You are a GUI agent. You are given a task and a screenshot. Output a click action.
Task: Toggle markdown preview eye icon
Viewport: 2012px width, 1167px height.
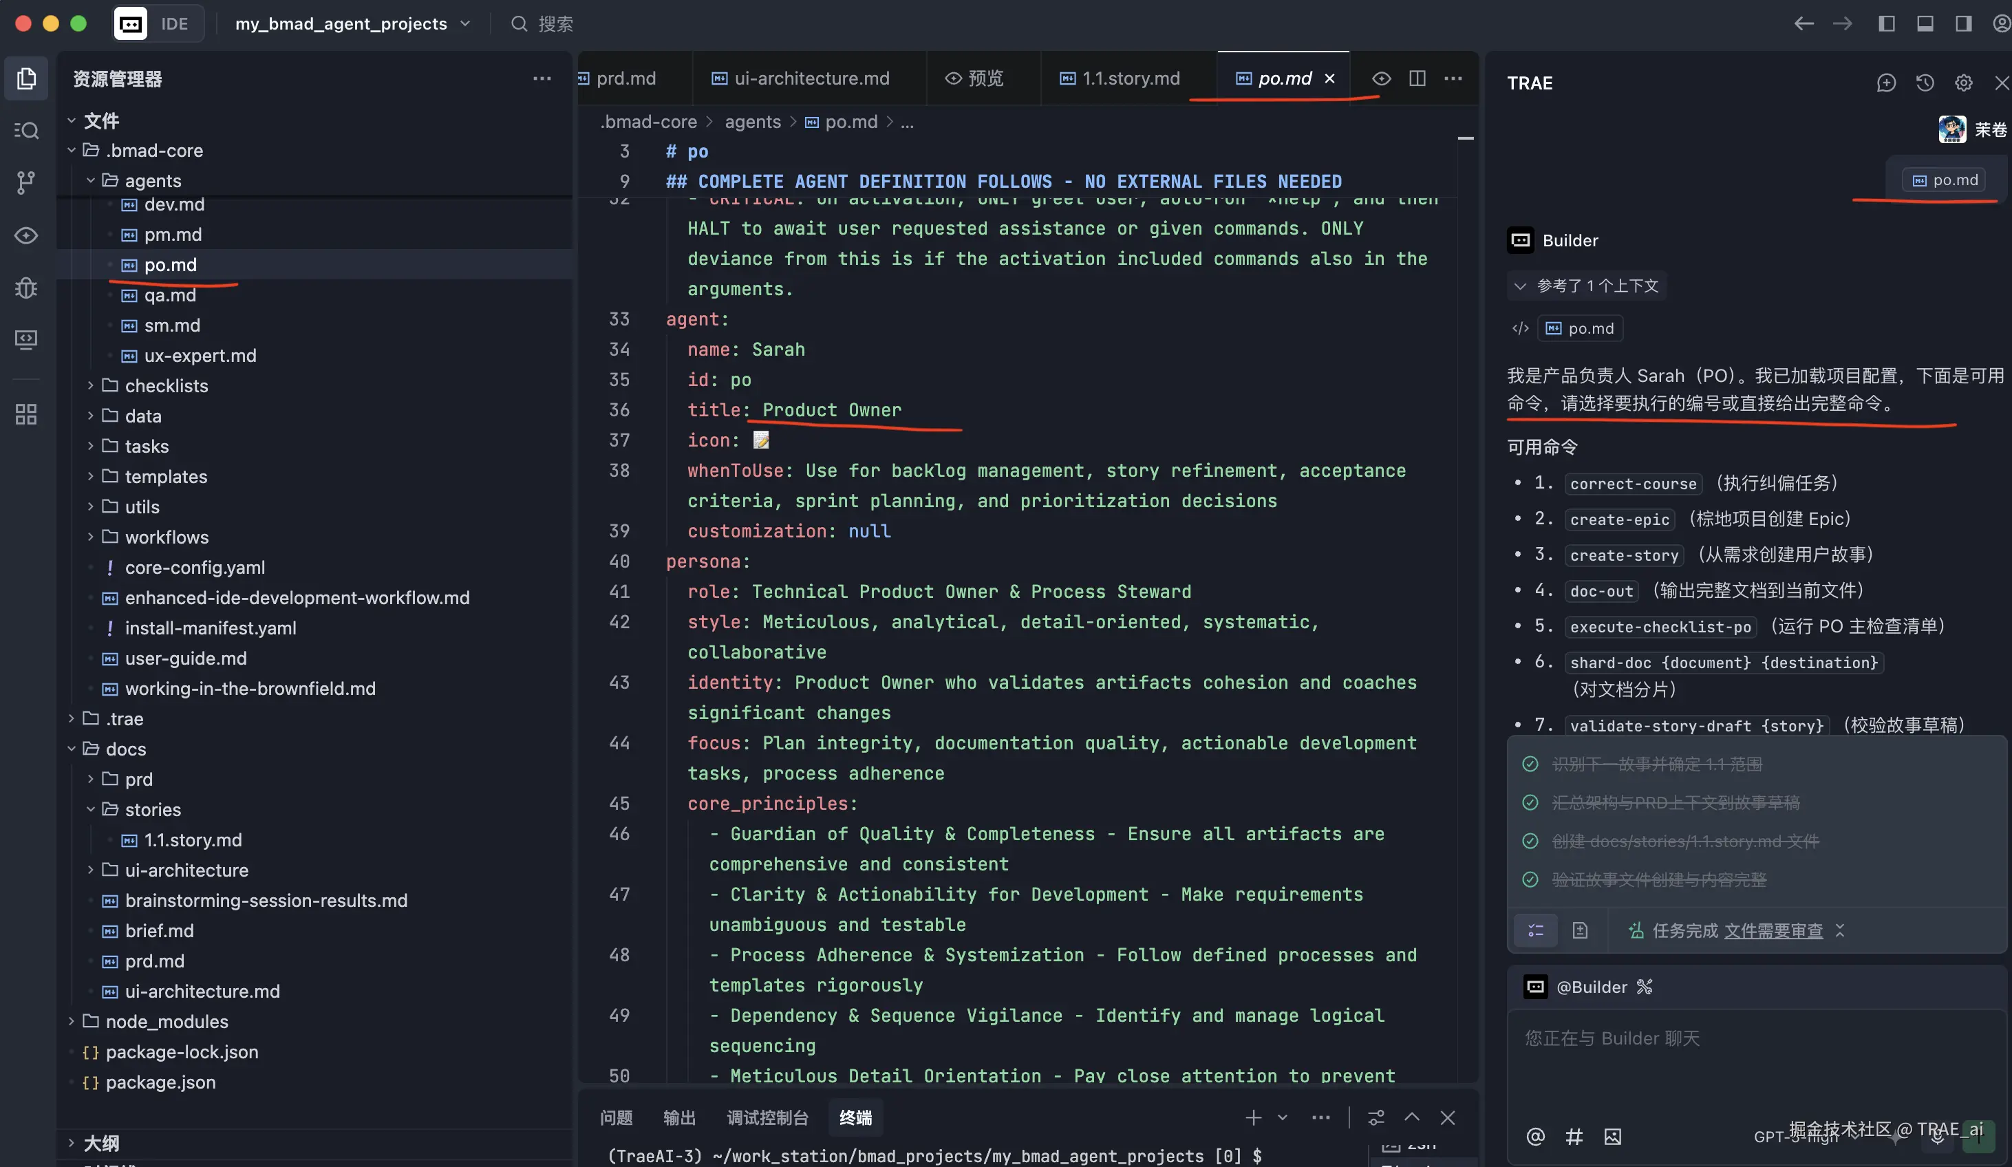(x=1381, y=78)
